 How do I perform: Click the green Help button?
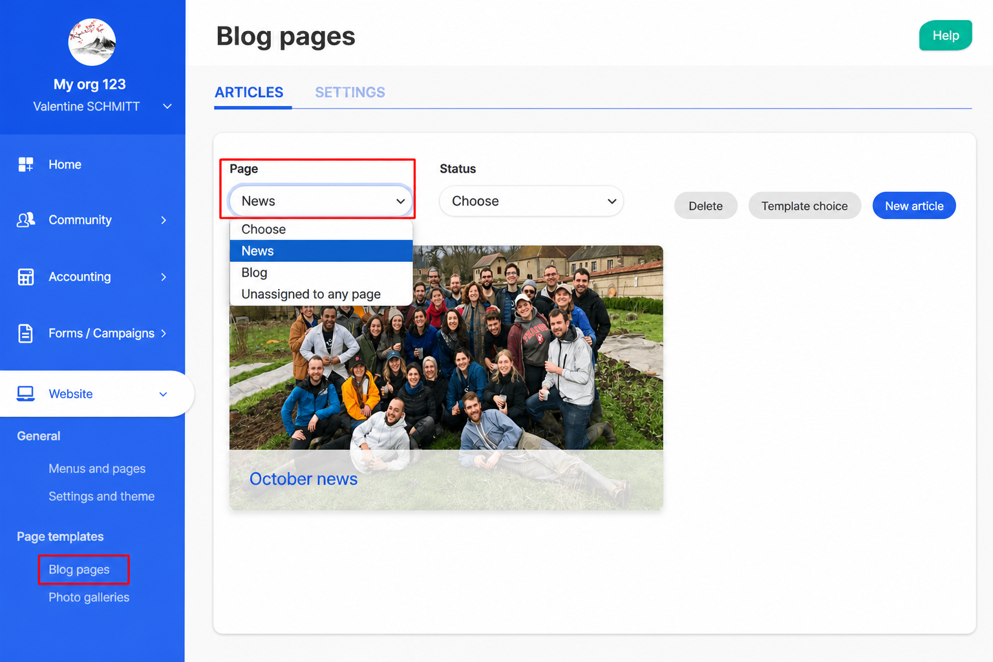[945, 36]
